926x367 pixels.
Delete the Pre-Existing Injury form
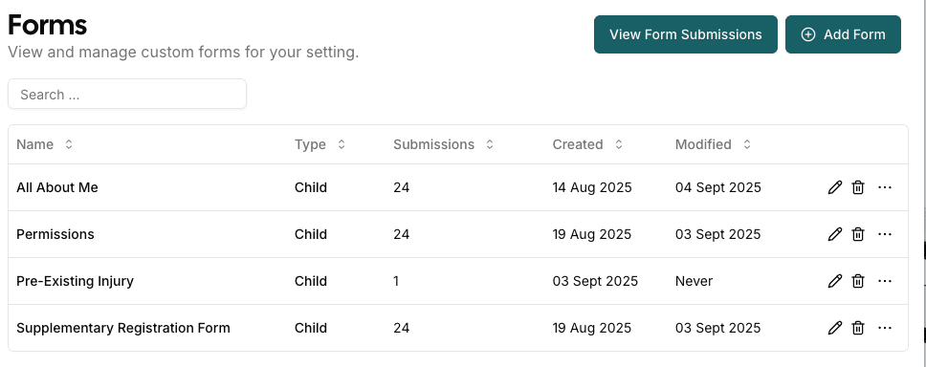(x=858, y=281)
